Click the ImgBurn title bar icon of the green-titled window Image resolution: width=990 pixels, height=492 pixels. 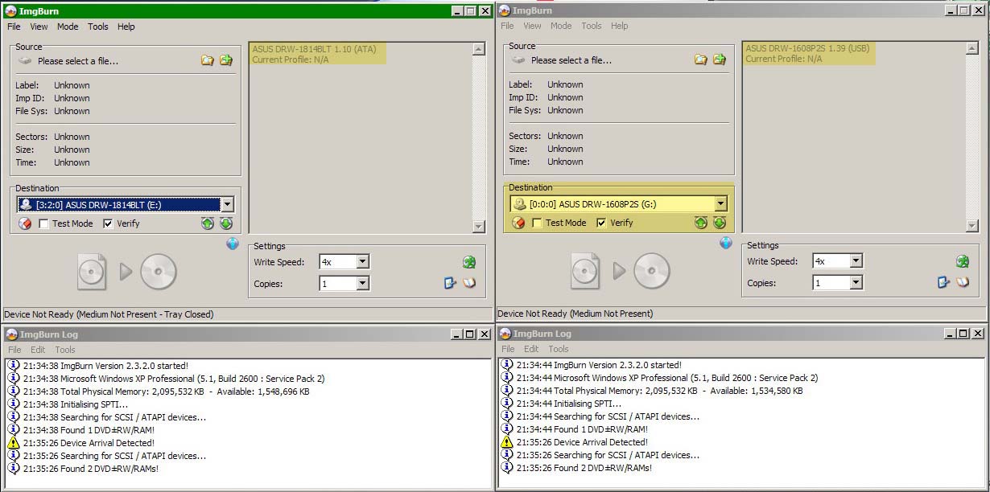point(10,10)
